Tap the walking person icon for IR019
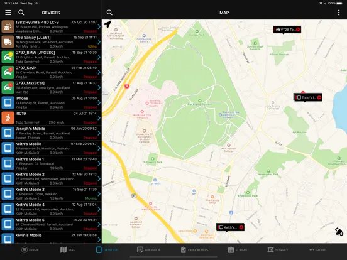347x260 pixels. pos(8,118)
